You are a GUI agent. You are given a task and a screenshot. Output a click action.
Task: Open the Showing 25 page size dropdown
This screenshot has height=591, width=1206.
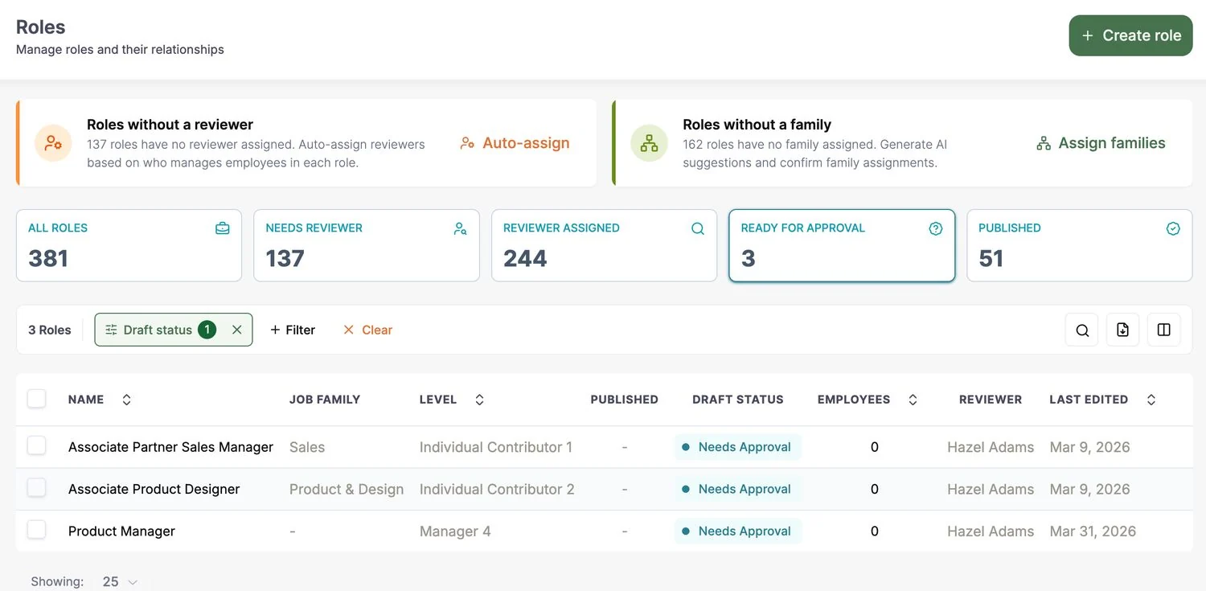(121, 581)
